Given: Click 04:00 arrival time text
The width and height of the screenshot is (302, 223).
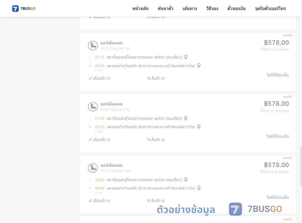Looking at the screenshot, I should point(100,66).
